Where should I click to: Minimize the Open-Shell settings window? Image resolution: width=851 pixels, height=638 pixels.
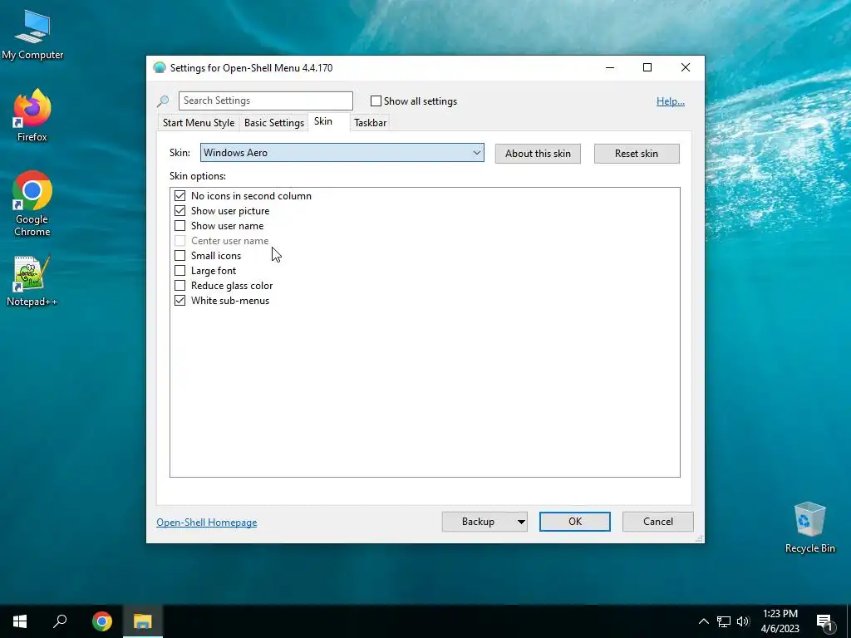click(x=610, y=68)
